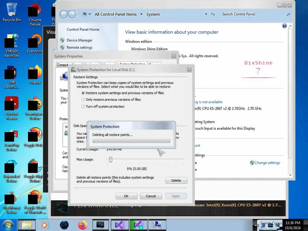
Task: Open the address bar history dropdown arrow
Action: tap(206, 14)
